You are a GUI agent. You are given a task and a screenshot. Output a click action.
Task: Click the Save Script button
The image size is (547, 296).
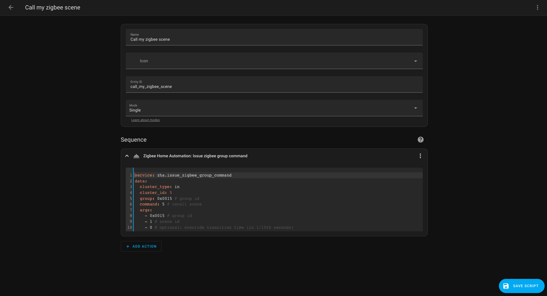521,286
